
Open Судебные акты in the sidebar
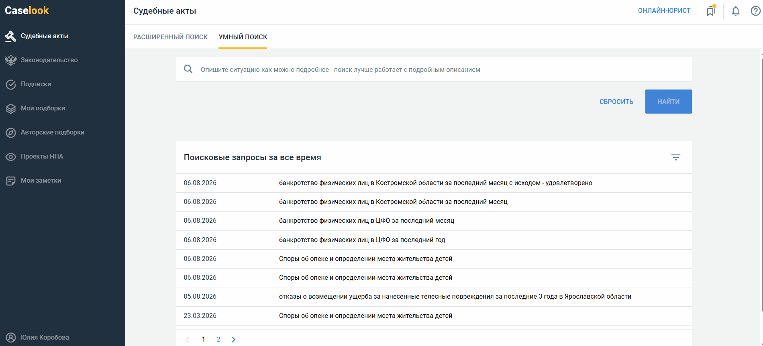pyautogui.click(x=63, y=36)
